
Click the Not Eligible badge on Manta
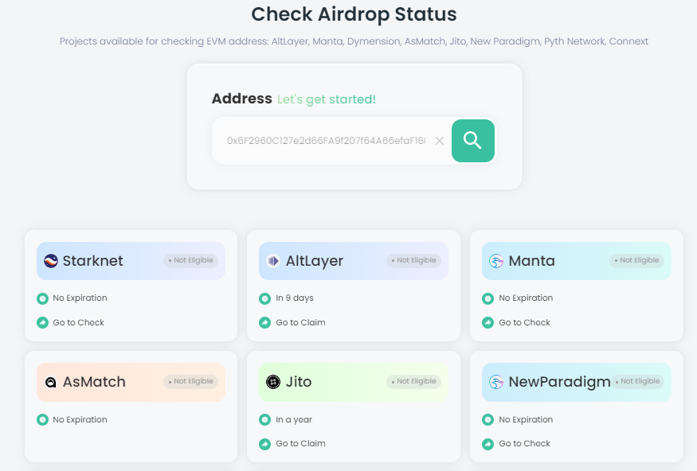pos(637,261)
